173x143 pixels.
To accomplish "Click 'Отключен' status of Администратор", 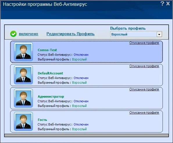I will (x=81, y=101).
